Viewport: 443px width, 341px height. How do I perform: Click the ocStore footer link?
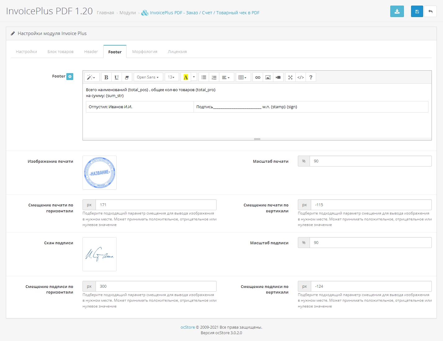point(188,327)
